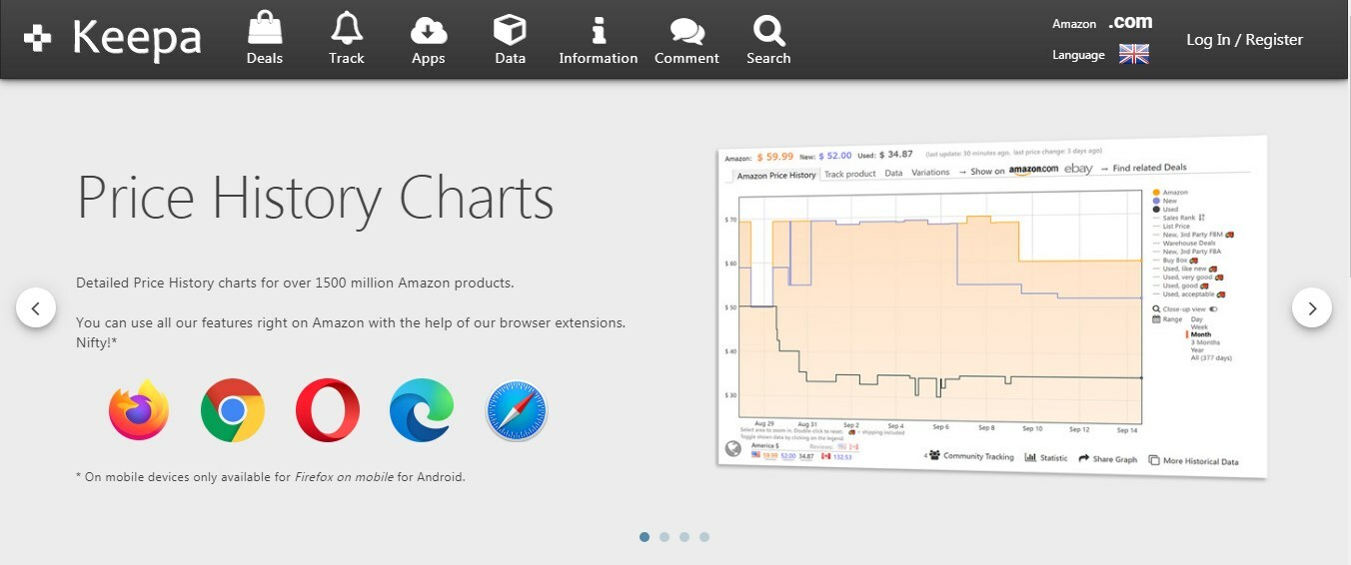Click Log In / Register
This screenshot has height=565, width=1351.
[x=1244, y=40]
